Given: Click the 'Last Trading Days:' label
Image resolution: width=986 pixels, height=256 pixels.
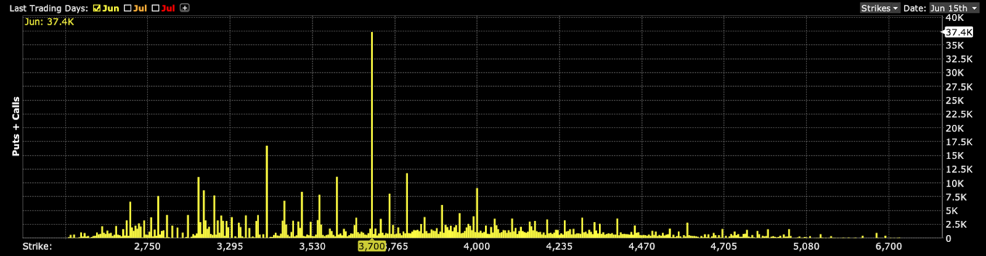Looking at the screenshot, I should tap(49, 9).
